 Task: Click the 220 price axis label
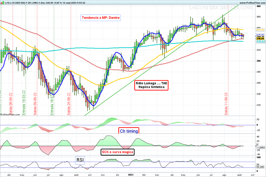(258, 105)
